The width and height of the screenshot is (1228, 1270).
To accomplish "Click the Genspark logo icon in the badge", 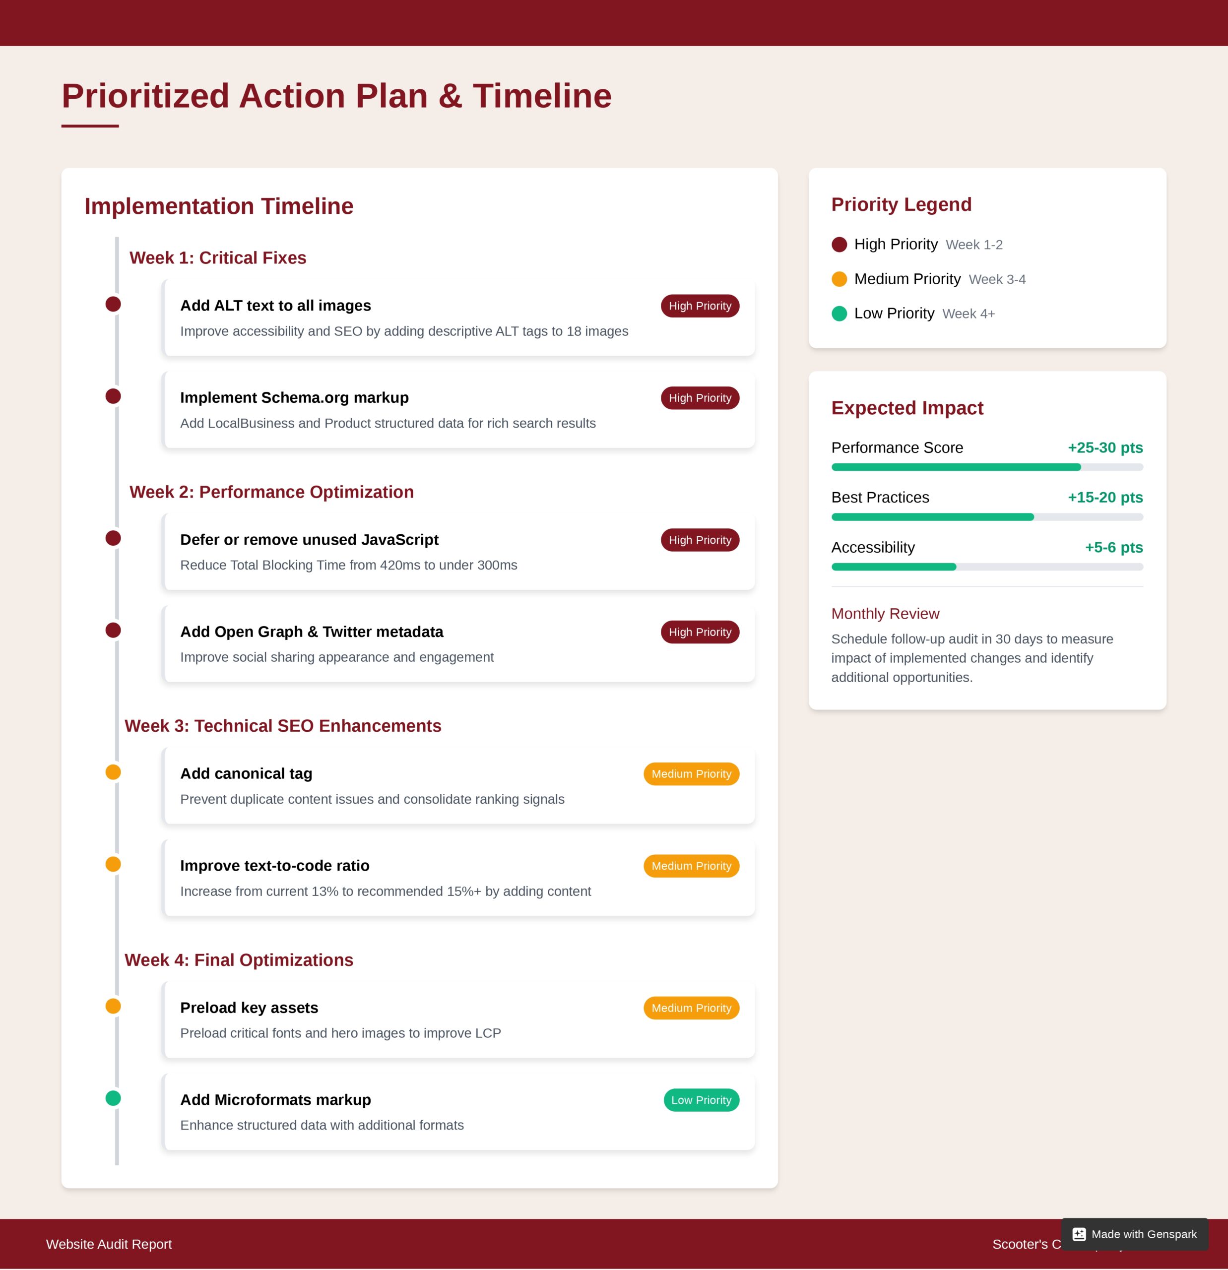I will point(1079,1234).
